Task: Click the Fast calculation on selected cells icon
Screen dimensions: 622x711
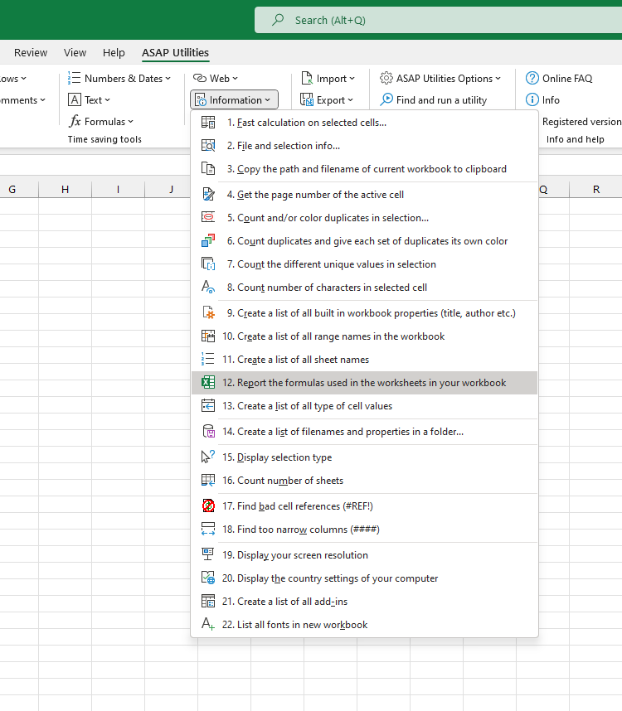Action: click(x=208, y=123)
